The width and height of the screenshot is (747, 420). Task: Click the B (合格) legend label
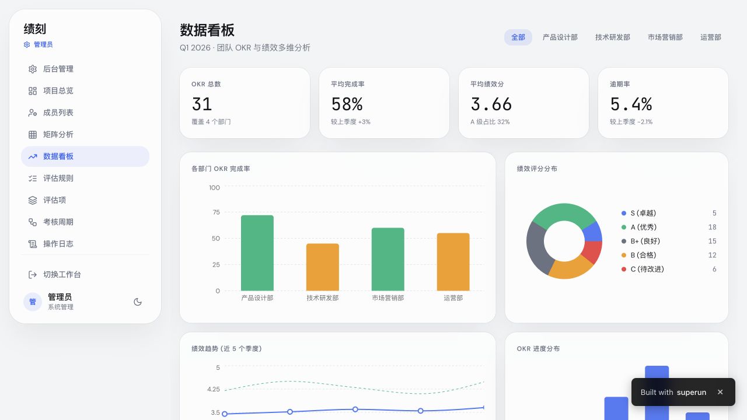pyautogui.click(x=644, y=256)
